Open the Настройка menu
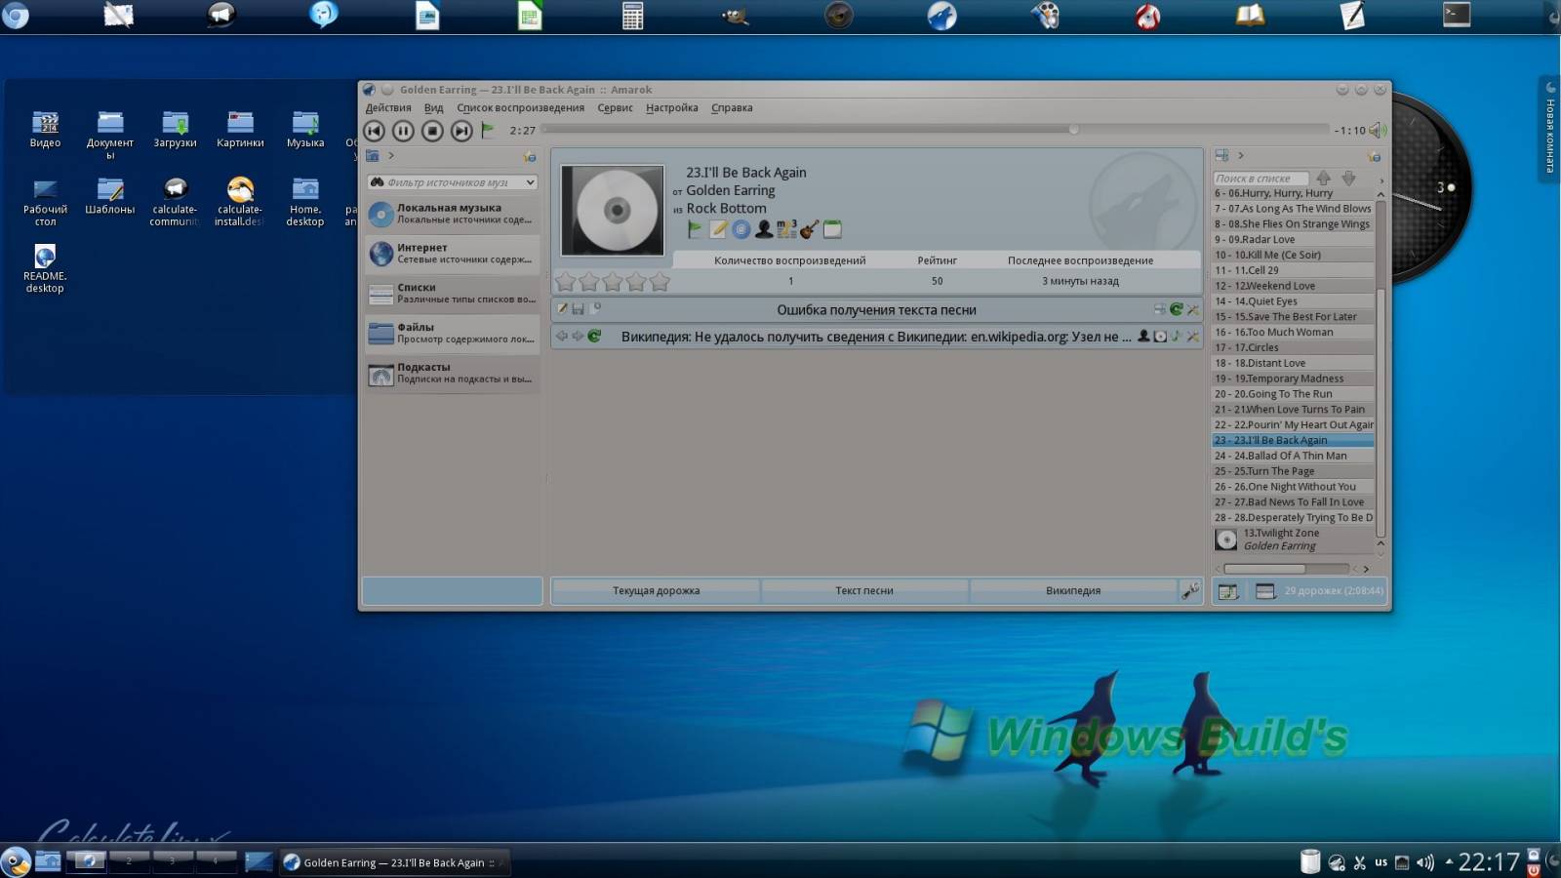This screenshot has width=1561, height=878. point(671,108)
